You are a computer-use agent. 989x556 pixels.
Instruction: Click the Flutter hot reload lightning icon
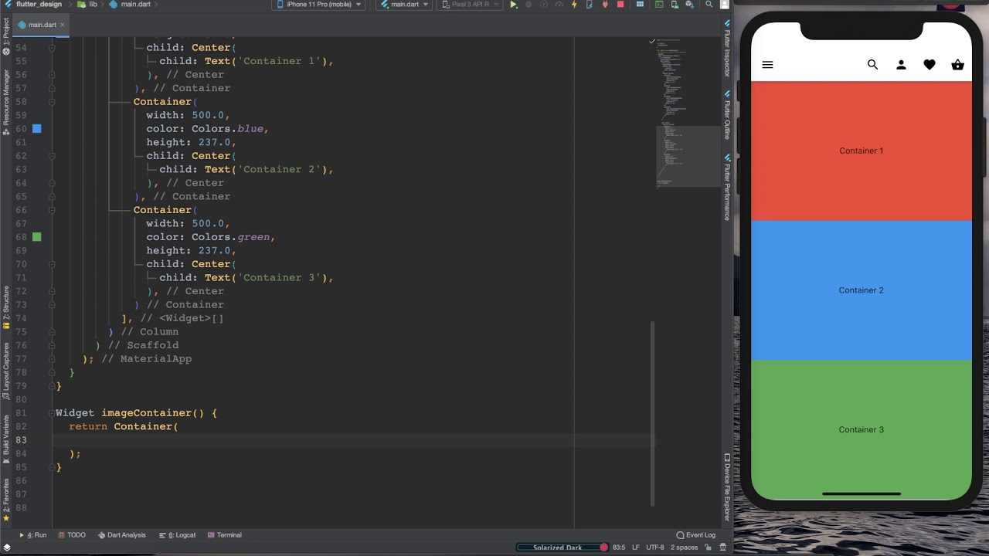[x=573, y=5]
